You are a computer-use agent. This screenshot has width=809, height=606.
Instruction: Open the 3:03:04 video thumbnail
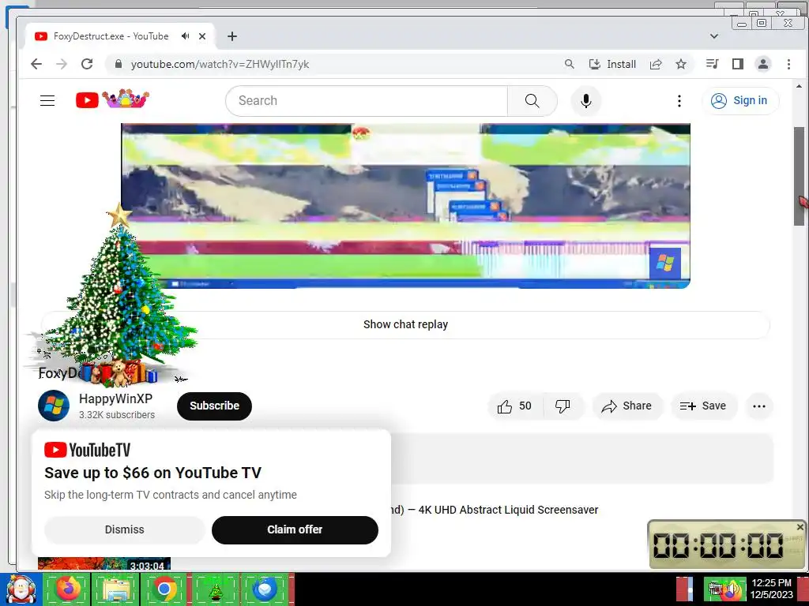(104, 563)
